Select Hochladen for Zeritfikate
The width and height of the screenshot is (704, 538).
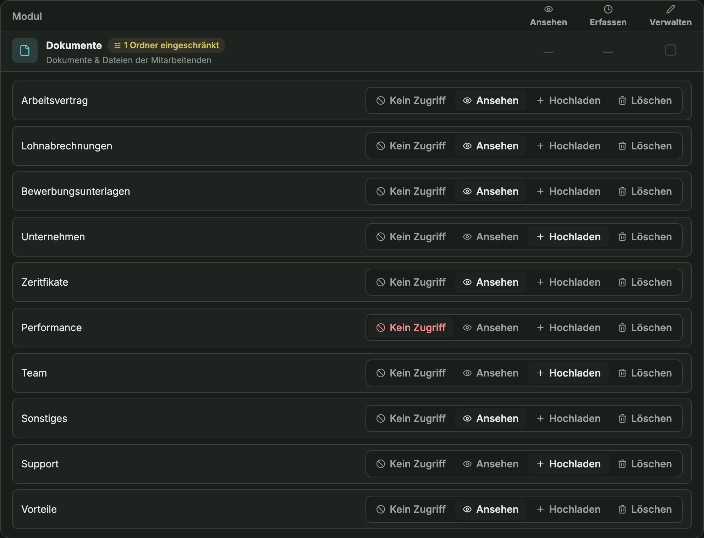coord(568,282)
